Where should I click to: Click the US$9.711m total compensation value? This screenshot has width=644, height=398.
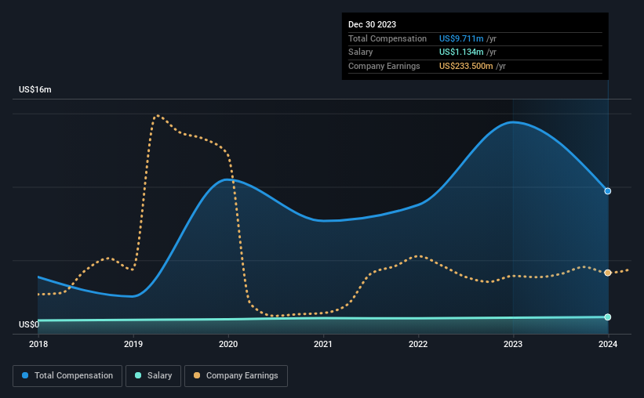[x=461, y=38]
